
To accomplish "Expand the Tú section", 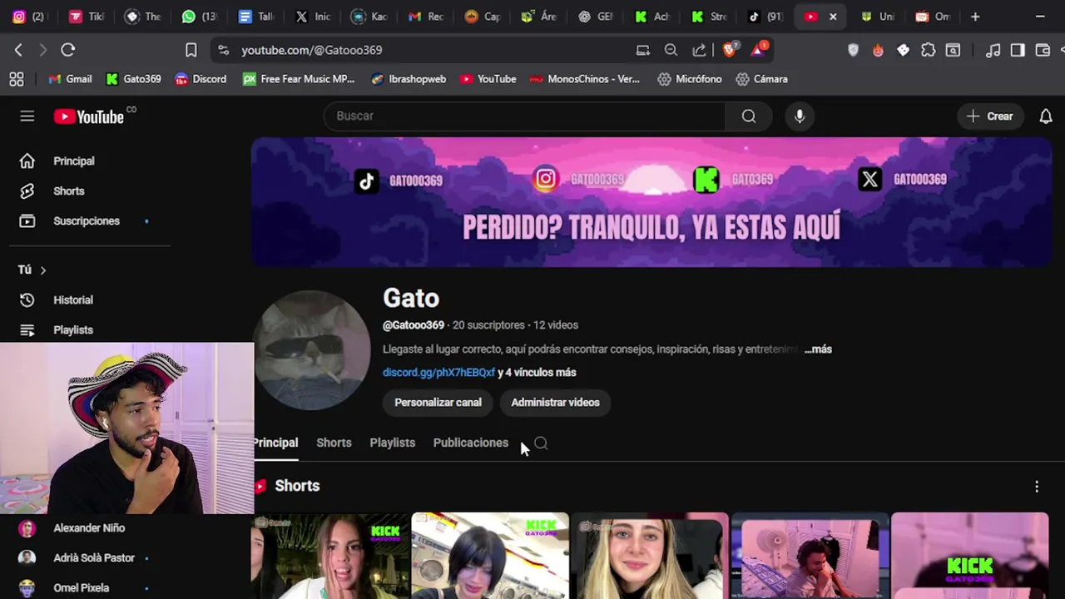I will [x=32, y=270].
